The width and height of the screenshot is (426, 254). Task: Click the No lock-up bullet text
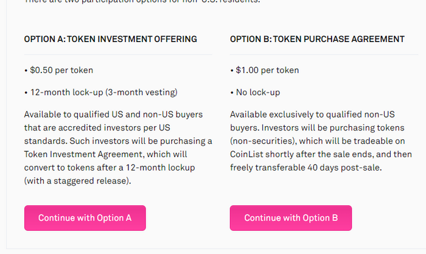tap(258, 93)
